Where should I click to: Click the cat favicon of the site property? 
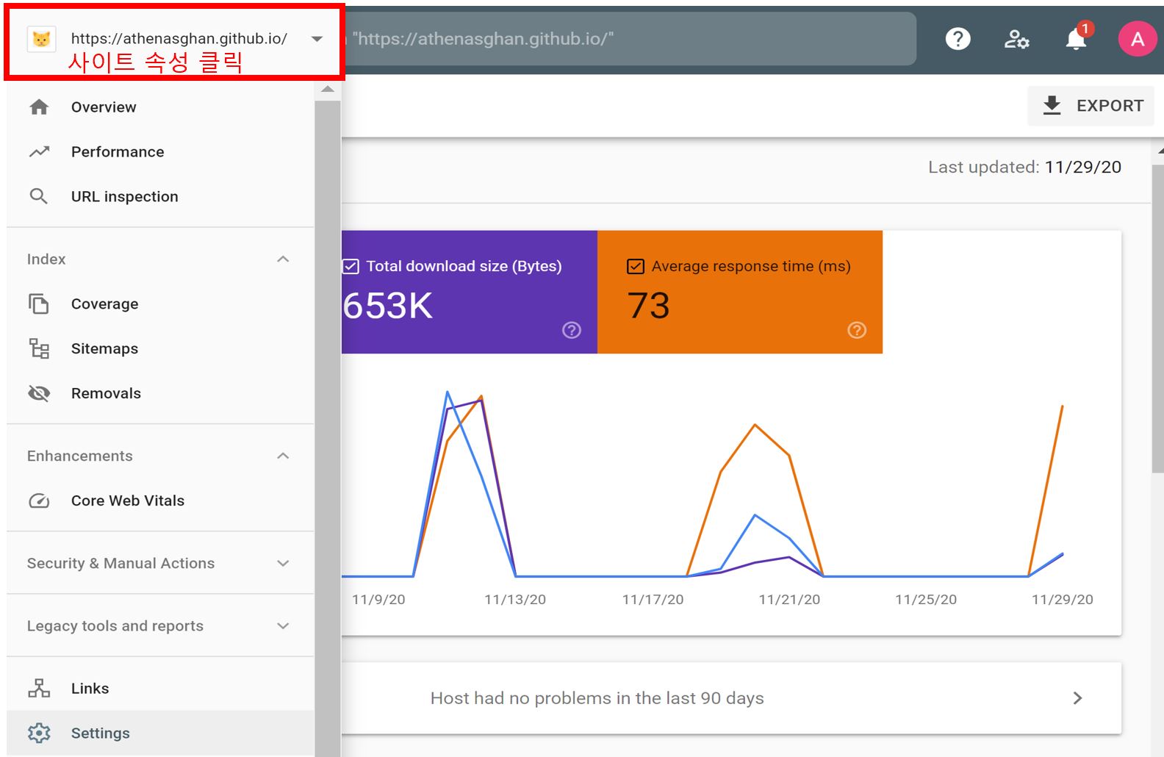(41, 38)
